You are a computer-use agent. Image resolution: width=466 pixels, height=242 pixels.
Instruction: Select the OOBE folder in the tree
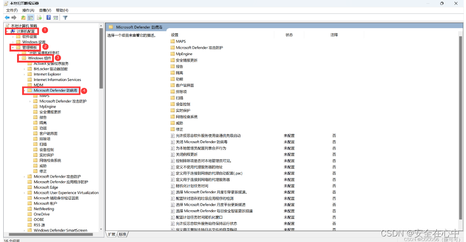point(39,219)
